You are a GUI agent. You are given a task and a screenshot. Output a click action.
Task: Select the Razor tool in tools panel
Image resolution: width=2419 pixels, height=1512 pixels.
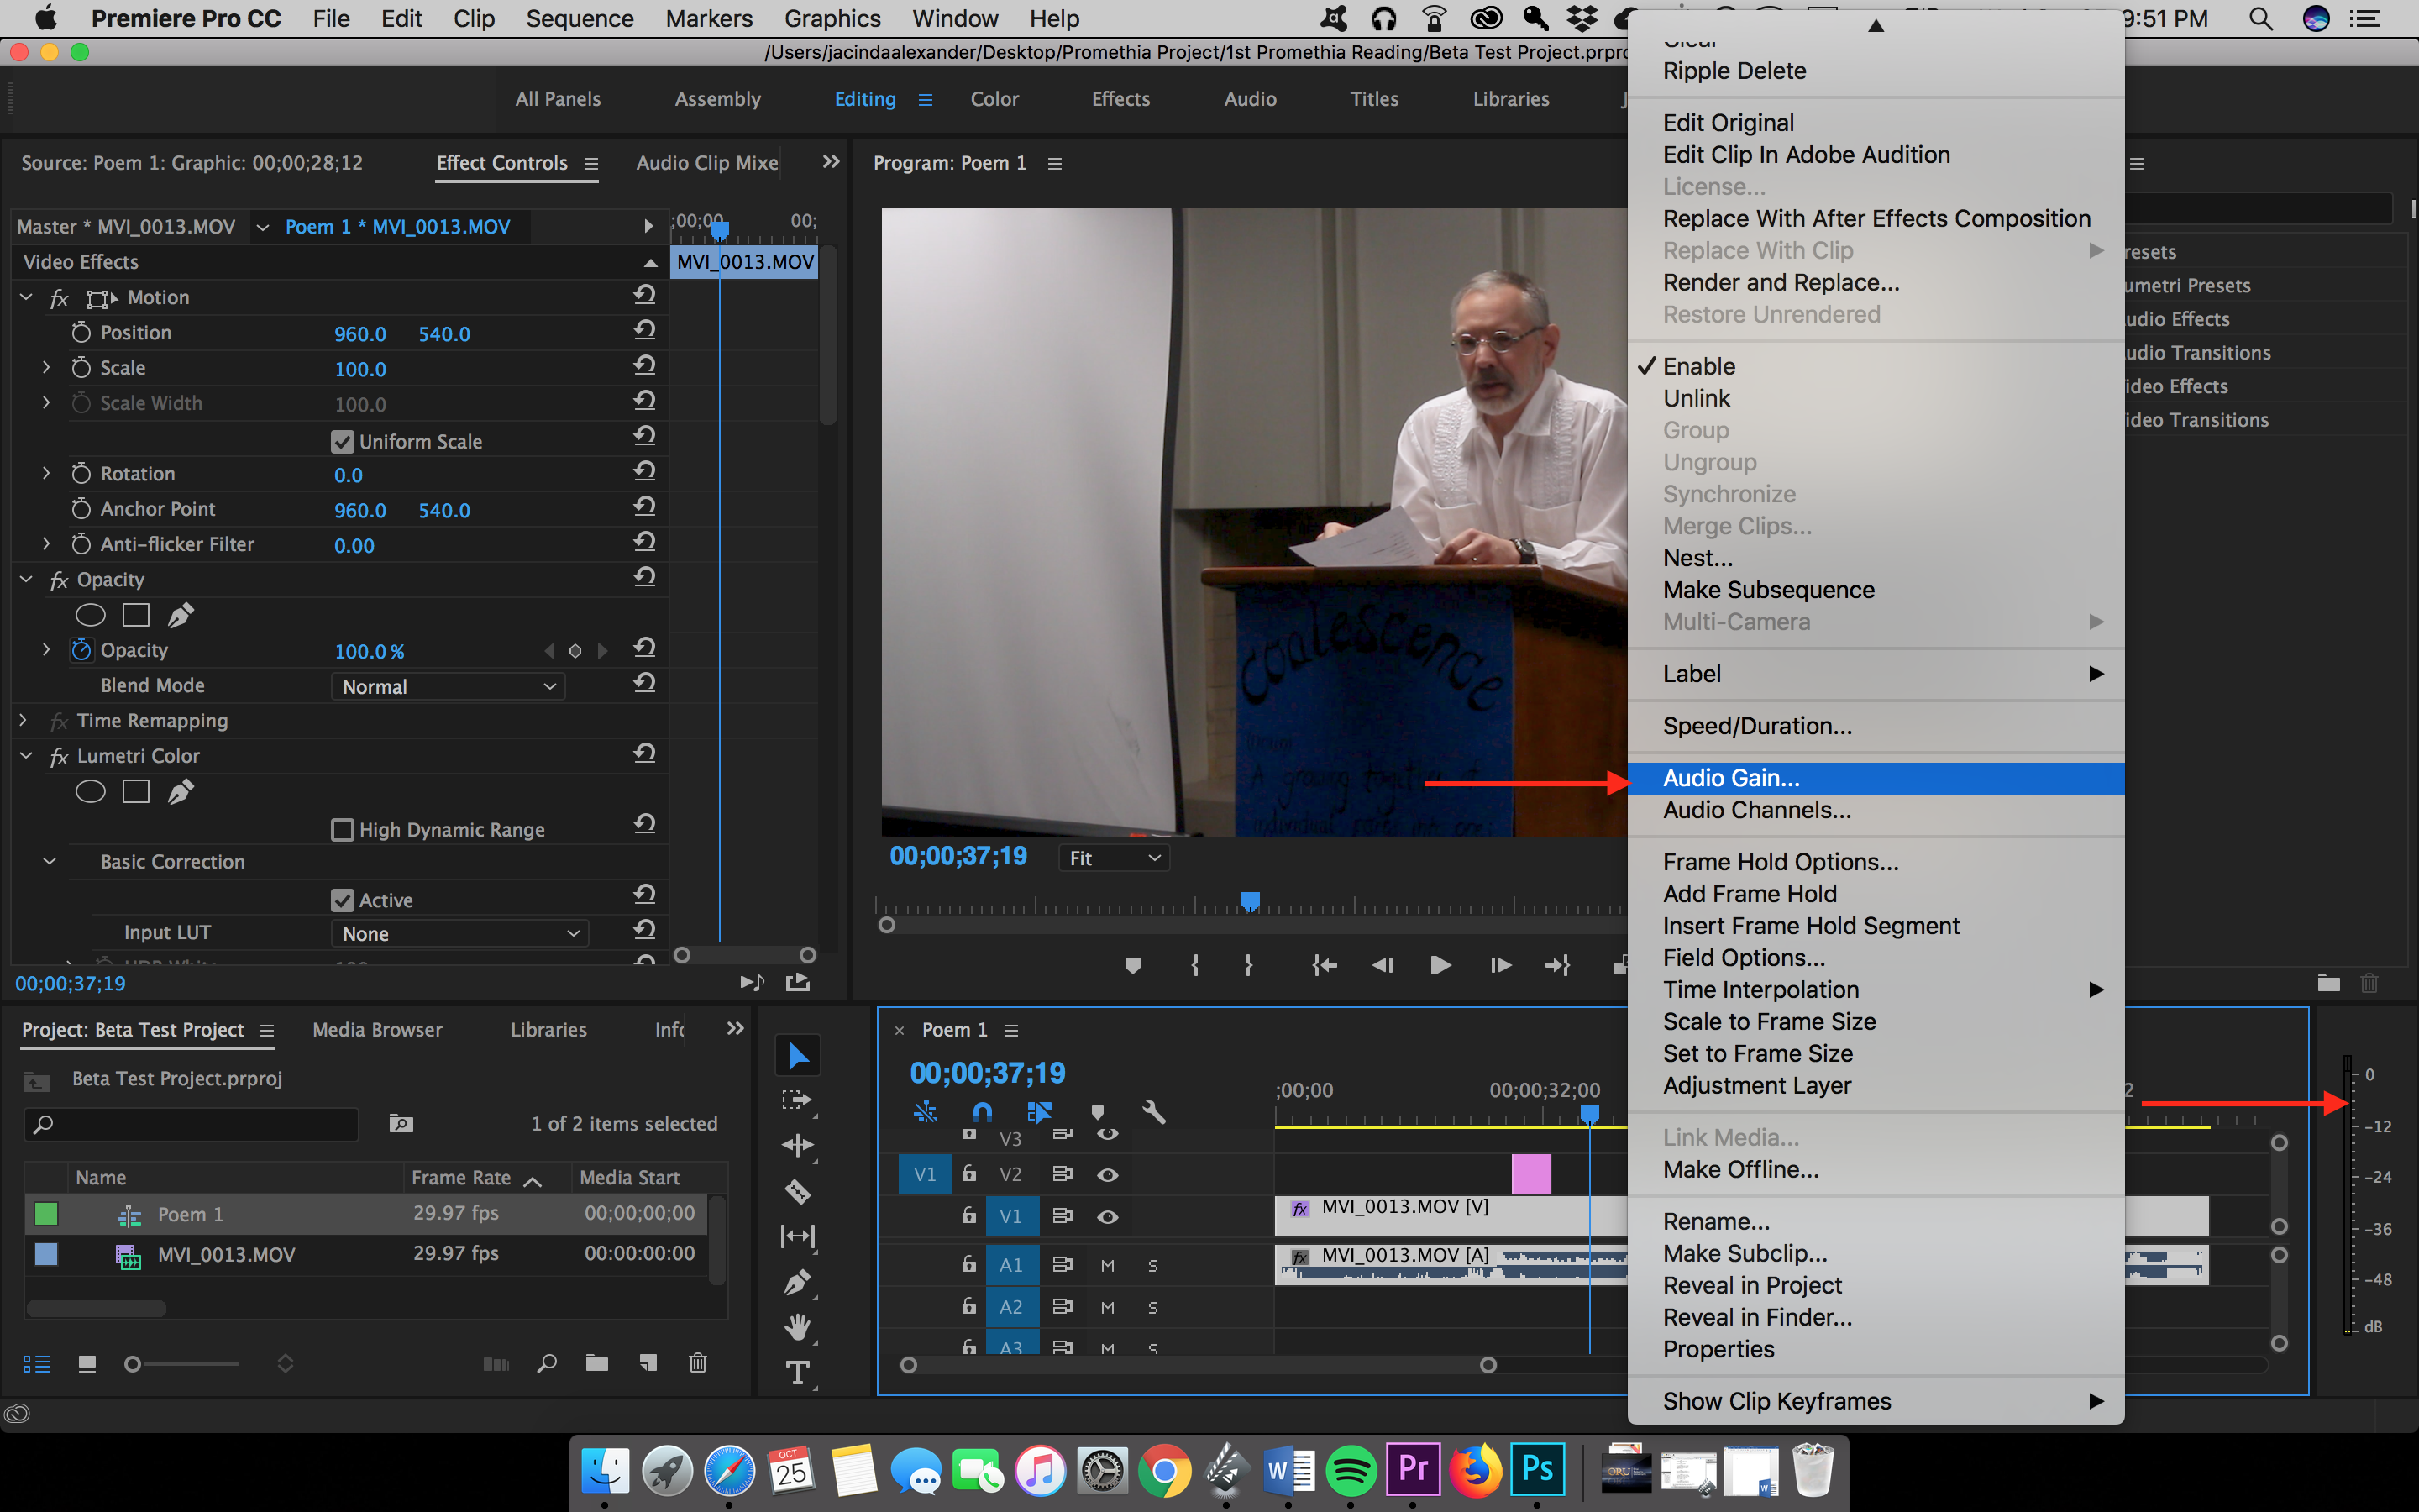pyautogui.click(x=796, y=1190)
